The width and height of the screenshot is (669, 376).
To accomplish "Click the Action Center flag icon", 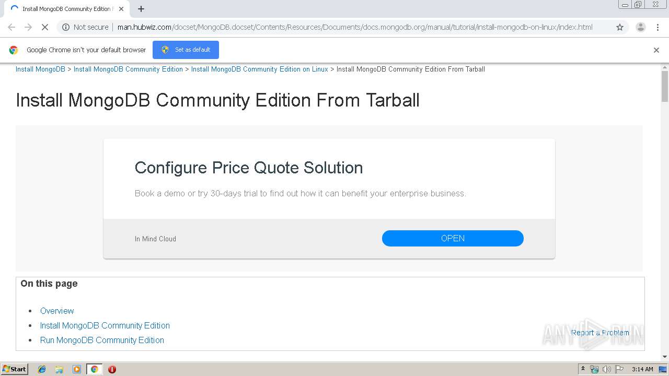I will (619, 369).
